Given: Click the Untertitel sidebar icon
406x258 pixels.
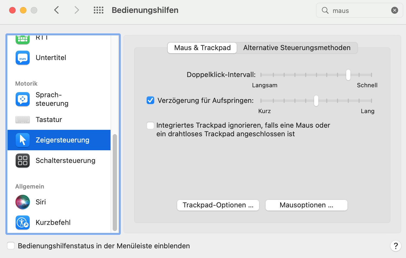Looking at the screenshot, I should [23, 58].
